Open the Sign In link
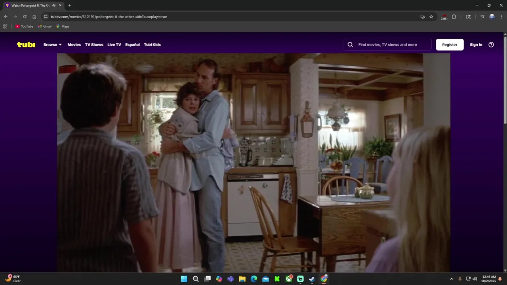Image resolution: width=507 pixels, height=285 pixels. click(x=476, y=45)
